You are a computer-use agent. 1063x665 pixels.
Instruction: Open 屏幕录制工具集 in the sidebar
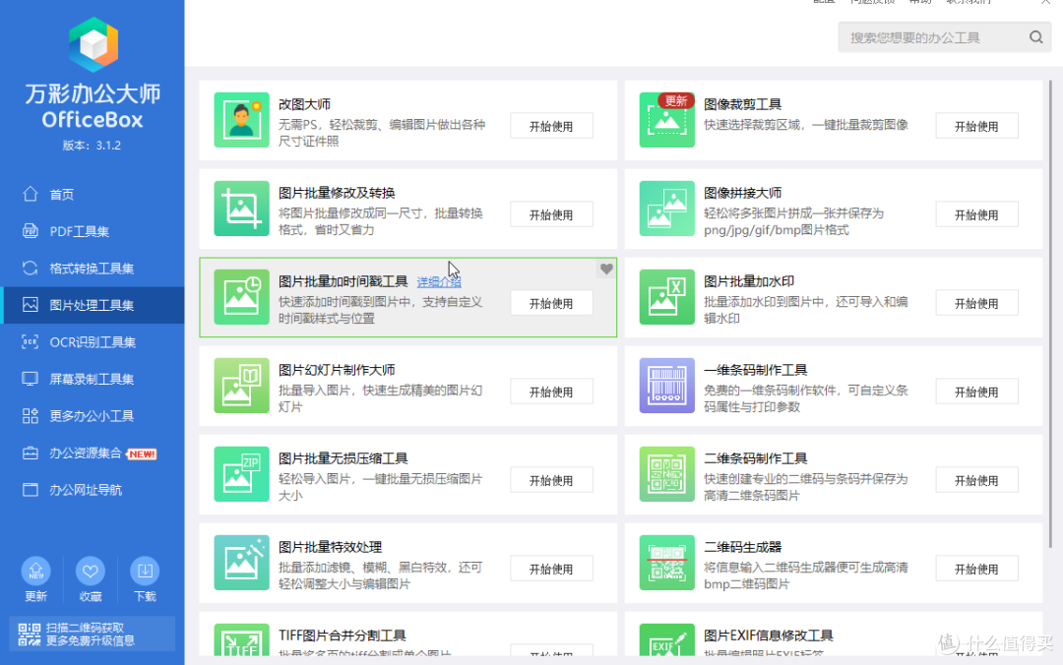tap(93, 379)
